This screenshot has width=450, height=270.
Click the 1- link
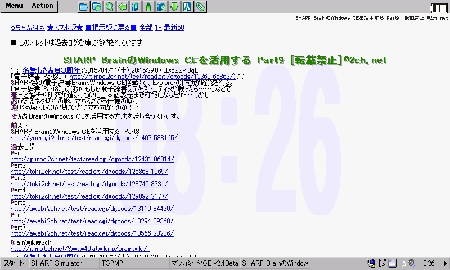[x=158, y=28]
